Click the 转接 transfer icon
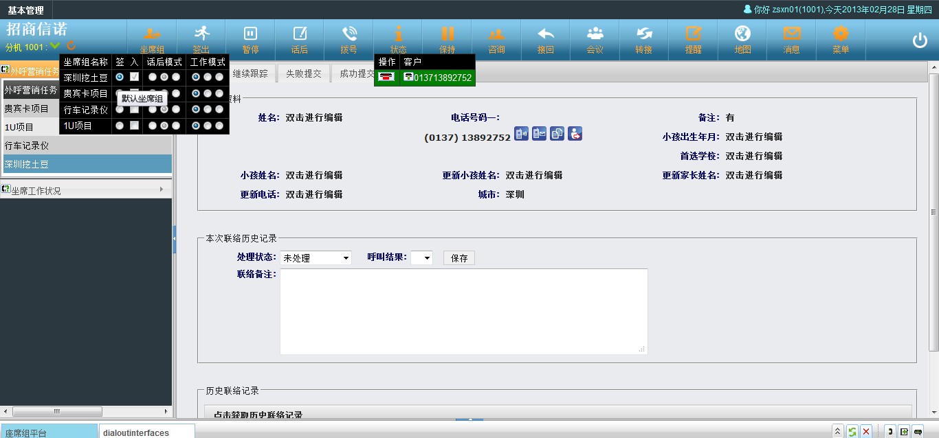The image size is (939, 438). tap(643, 38)
